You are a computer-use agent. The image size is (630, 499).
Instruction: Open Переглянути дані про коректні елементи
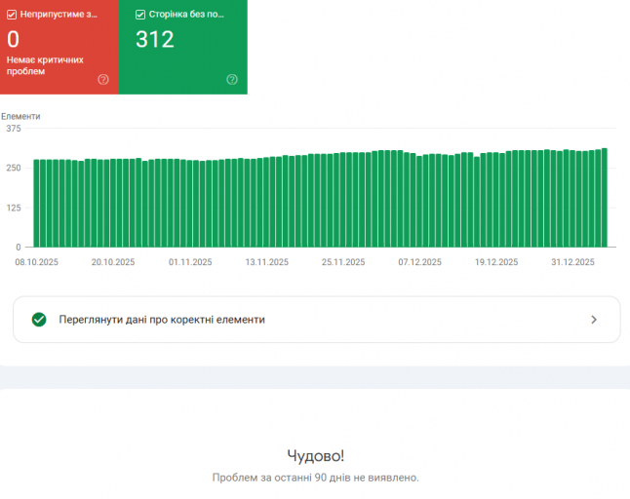tap(317, 320)
